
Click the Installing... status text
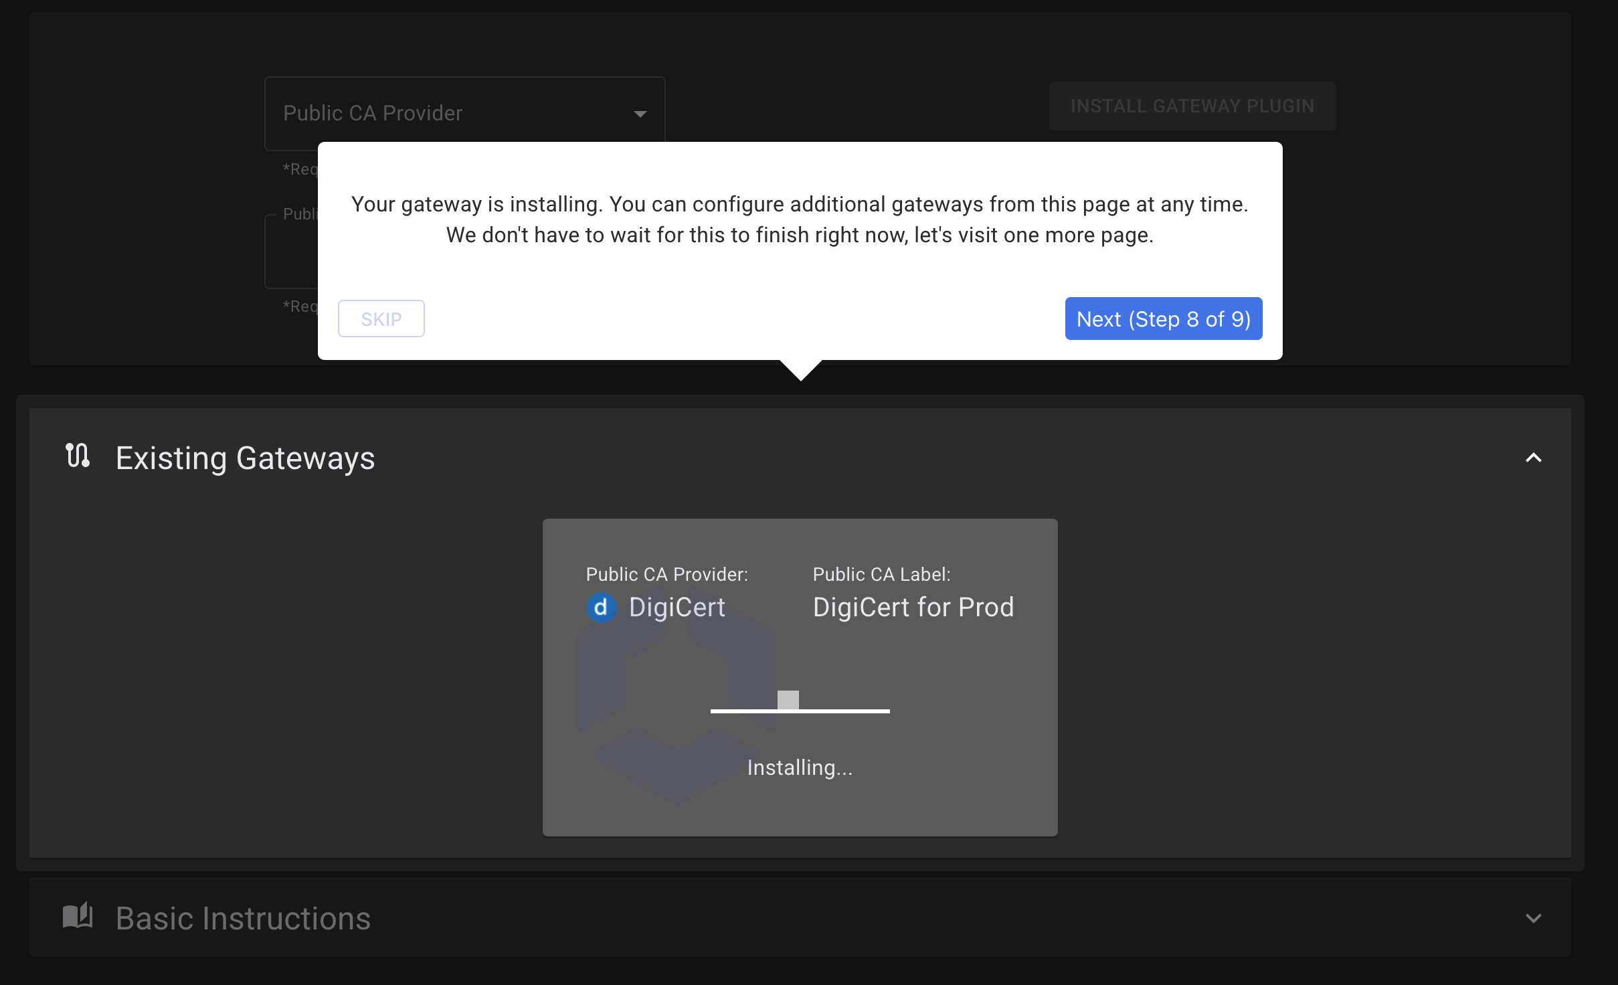[800, 768]
